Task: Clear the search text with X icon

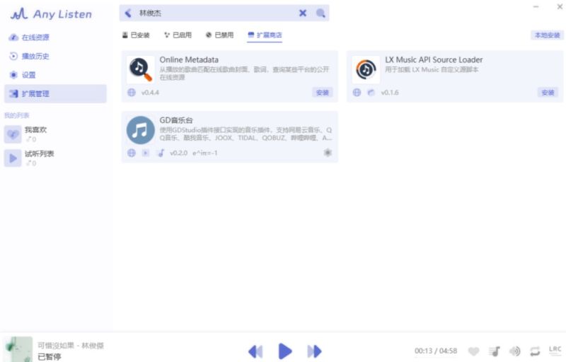Action: click(x=303, y=13)
